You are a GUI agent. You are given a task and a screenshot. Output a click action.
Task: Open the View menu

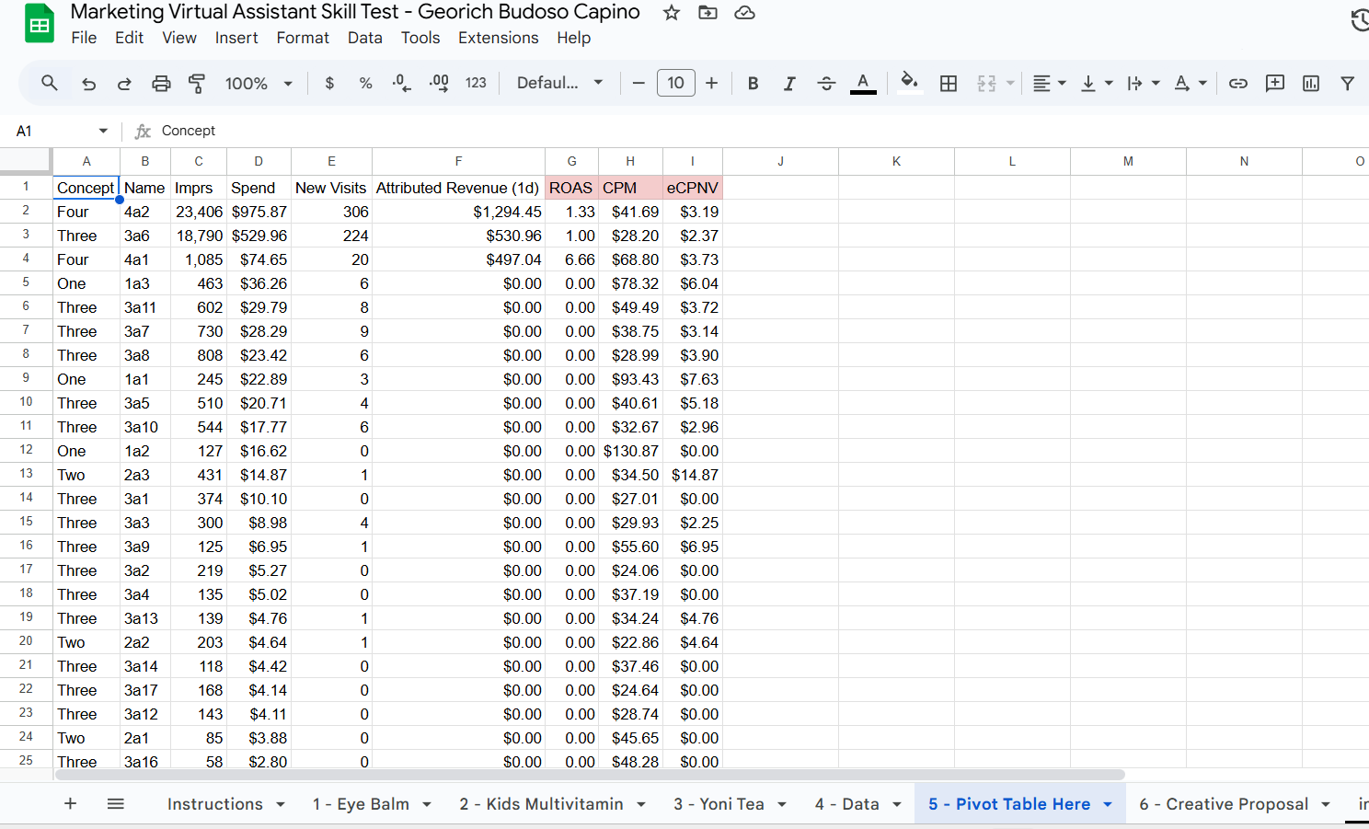(x=179, y=38)
